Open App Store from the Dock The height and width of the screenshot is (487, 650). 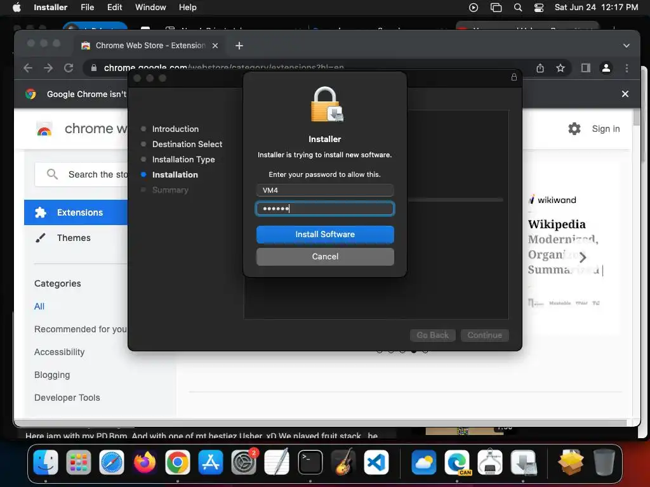point(211,462)
